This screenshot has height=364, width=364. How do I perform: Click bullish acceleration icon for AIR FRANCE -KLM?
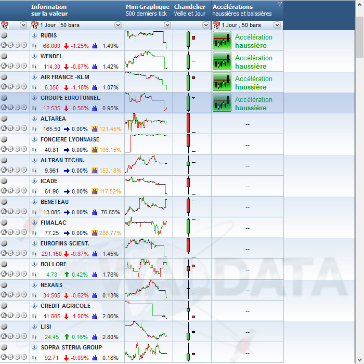click(x=222, y=82)
